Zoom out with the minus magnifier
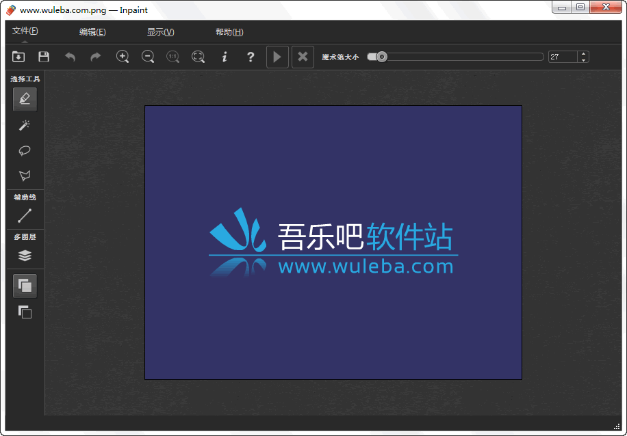Screen dimensions: 627x436 [148, 57]
